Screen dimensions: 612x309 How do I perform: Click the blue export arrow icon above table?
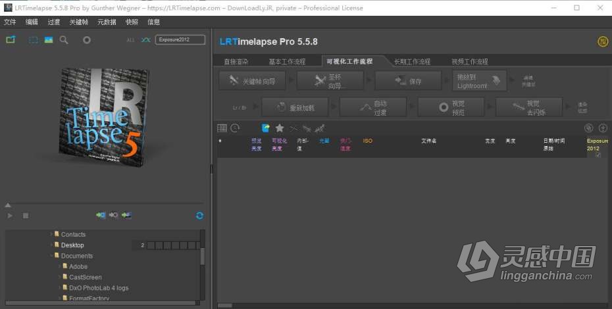click(265, 128)
